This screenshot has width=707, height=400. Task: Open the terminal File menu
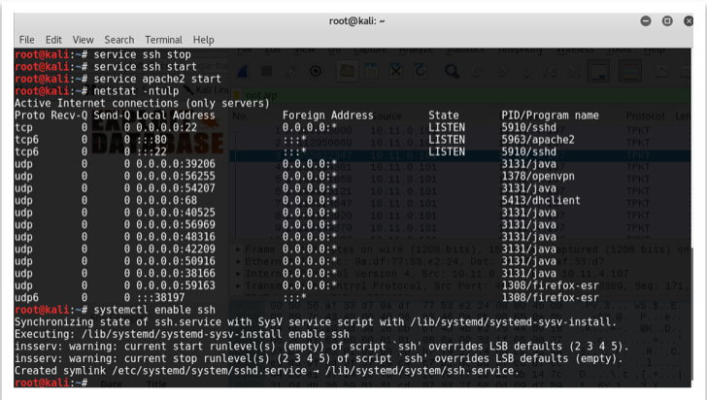26,40
